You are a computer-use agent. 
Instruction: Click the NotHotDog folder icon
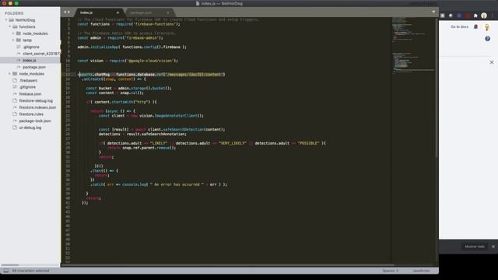[11, 20]
